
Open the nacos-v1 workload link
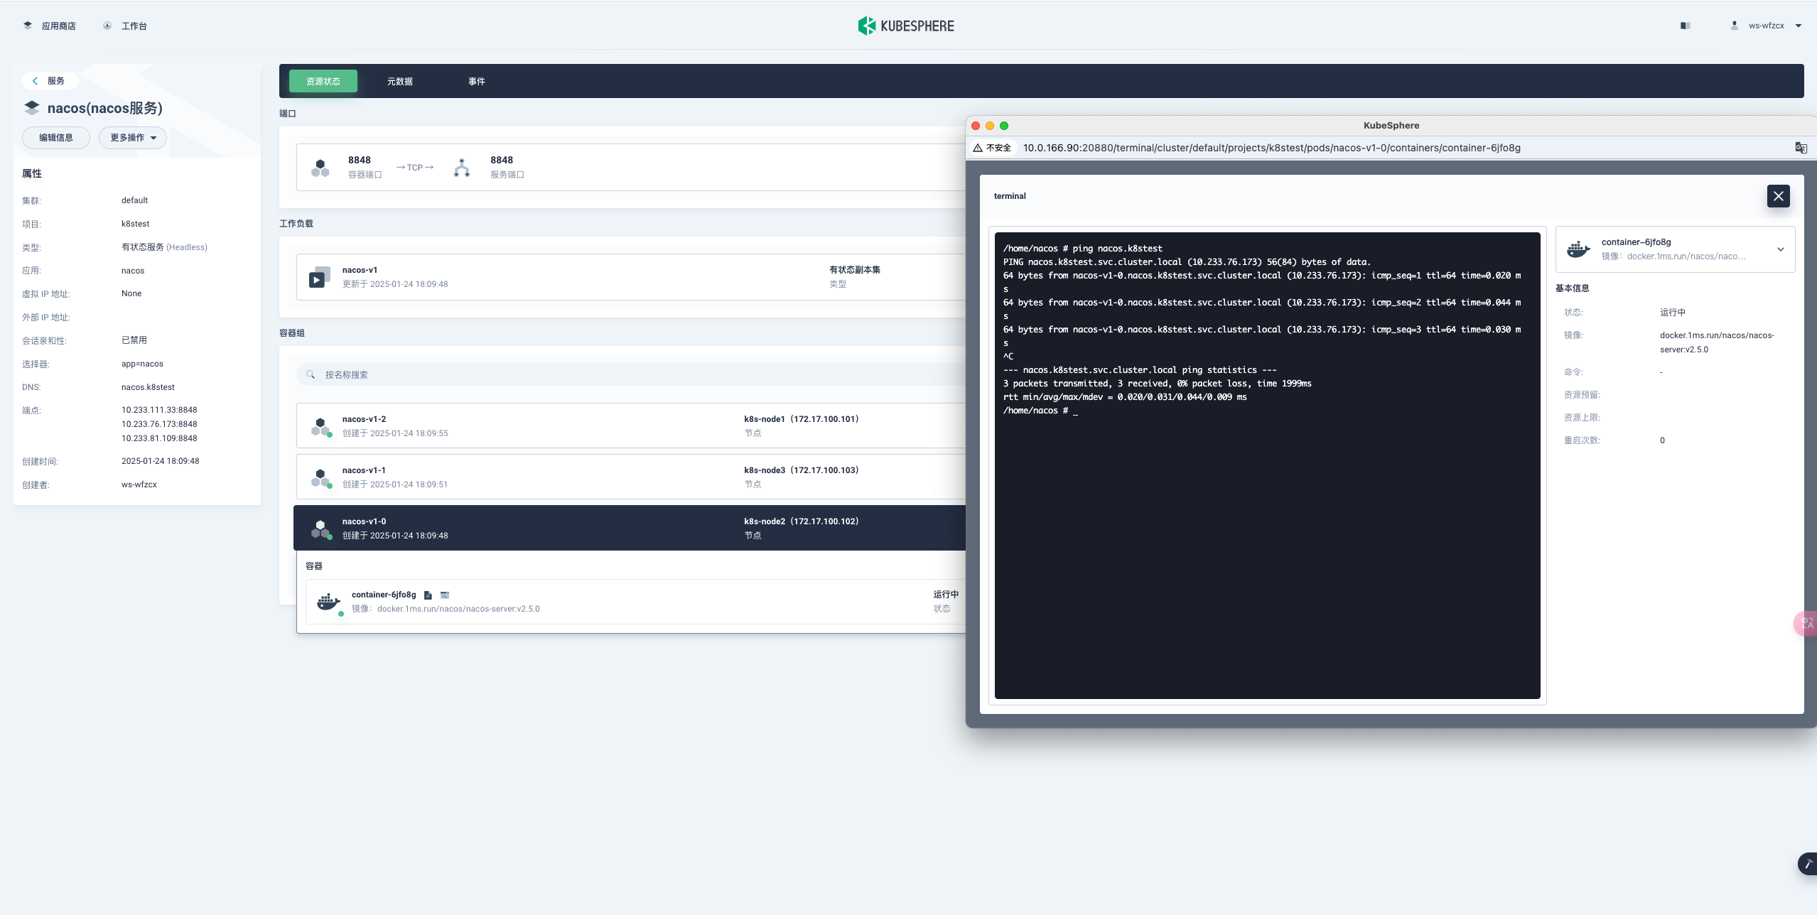tap(360, 270)
